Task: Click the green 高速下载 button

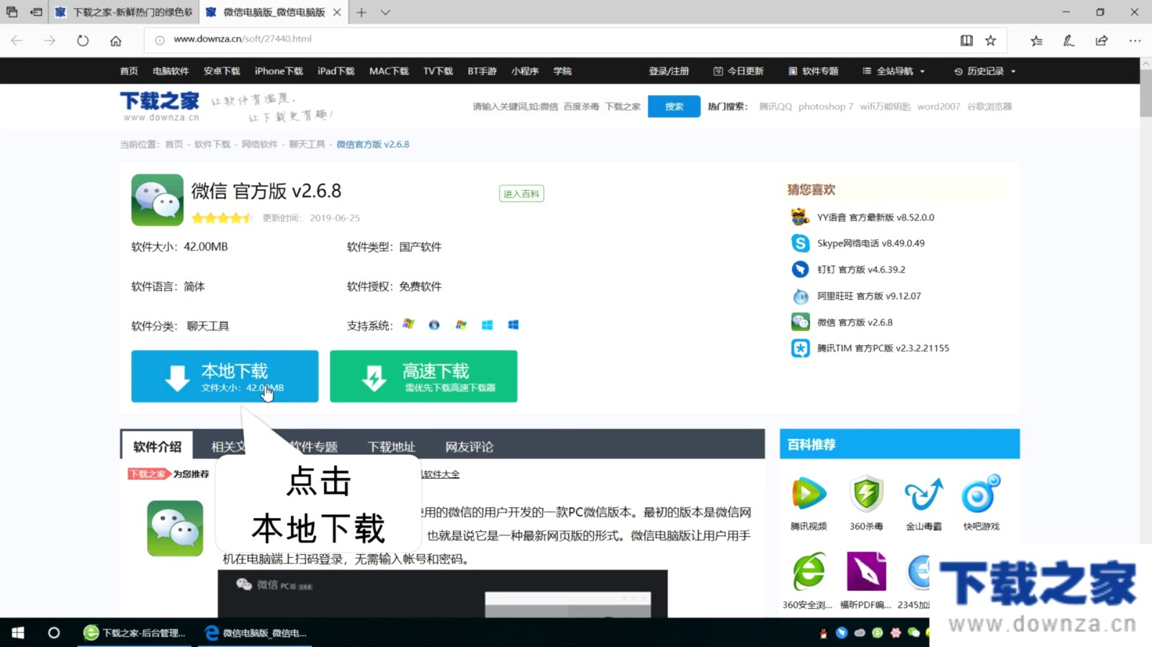Action: point(423,376)
